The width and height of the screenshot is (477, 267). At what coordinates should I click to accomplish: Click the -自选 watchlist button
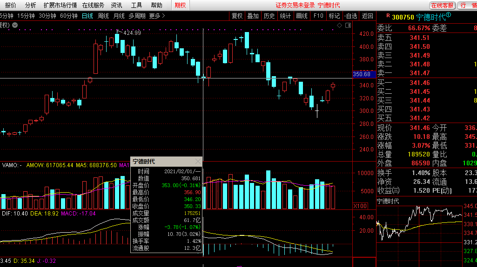point(351,16)
